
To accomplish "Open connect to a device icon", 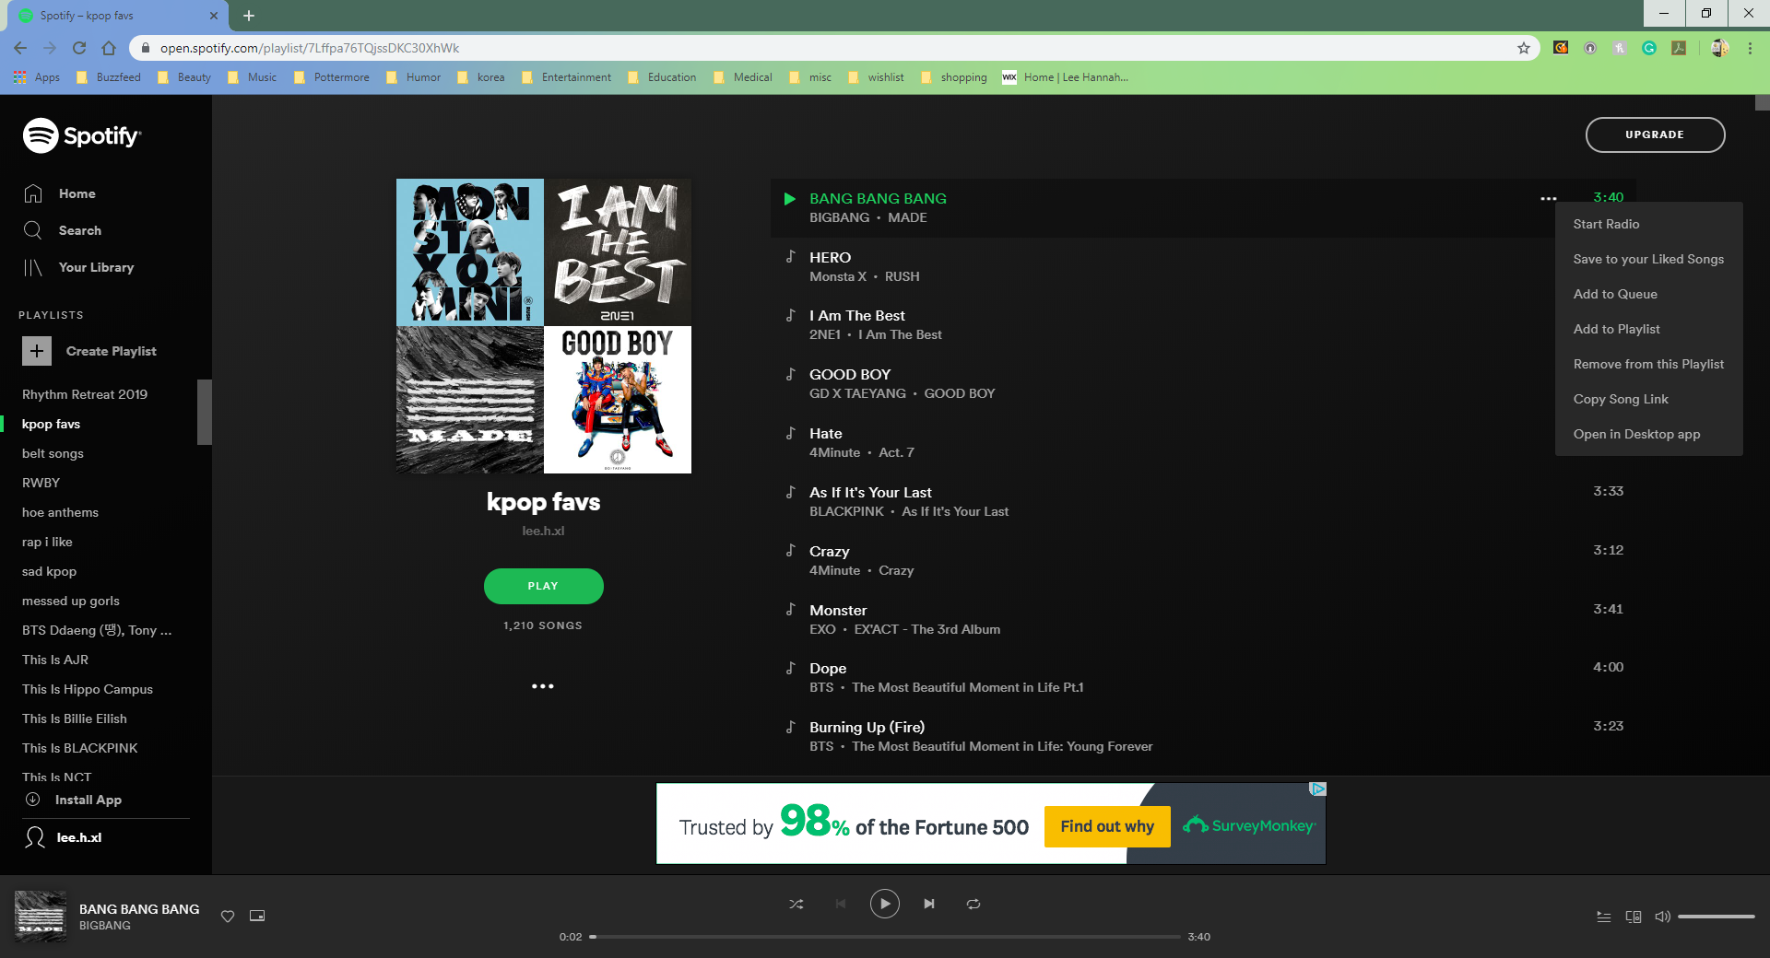I will 1634,917.
